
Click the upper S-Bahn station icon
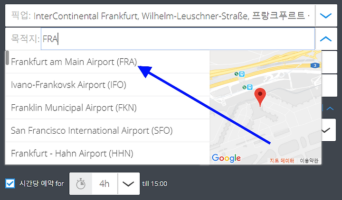[236, 74]
